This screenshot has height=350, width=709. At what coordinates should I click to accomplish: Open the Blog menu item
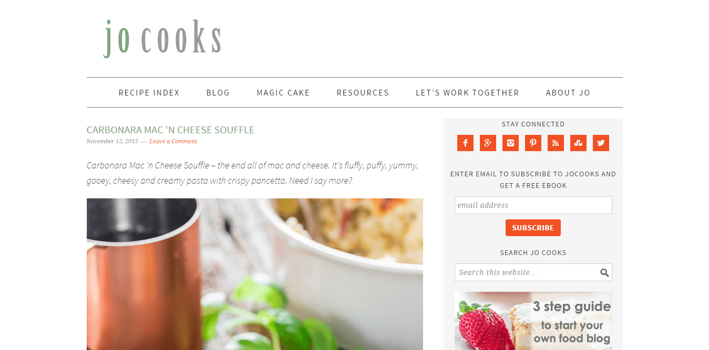pos(218,93)
